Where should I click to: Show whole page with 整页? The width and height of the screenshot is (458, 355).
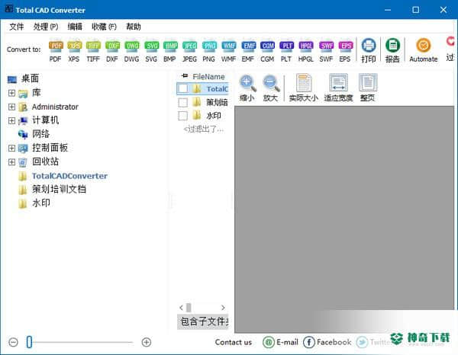point(368,88)
